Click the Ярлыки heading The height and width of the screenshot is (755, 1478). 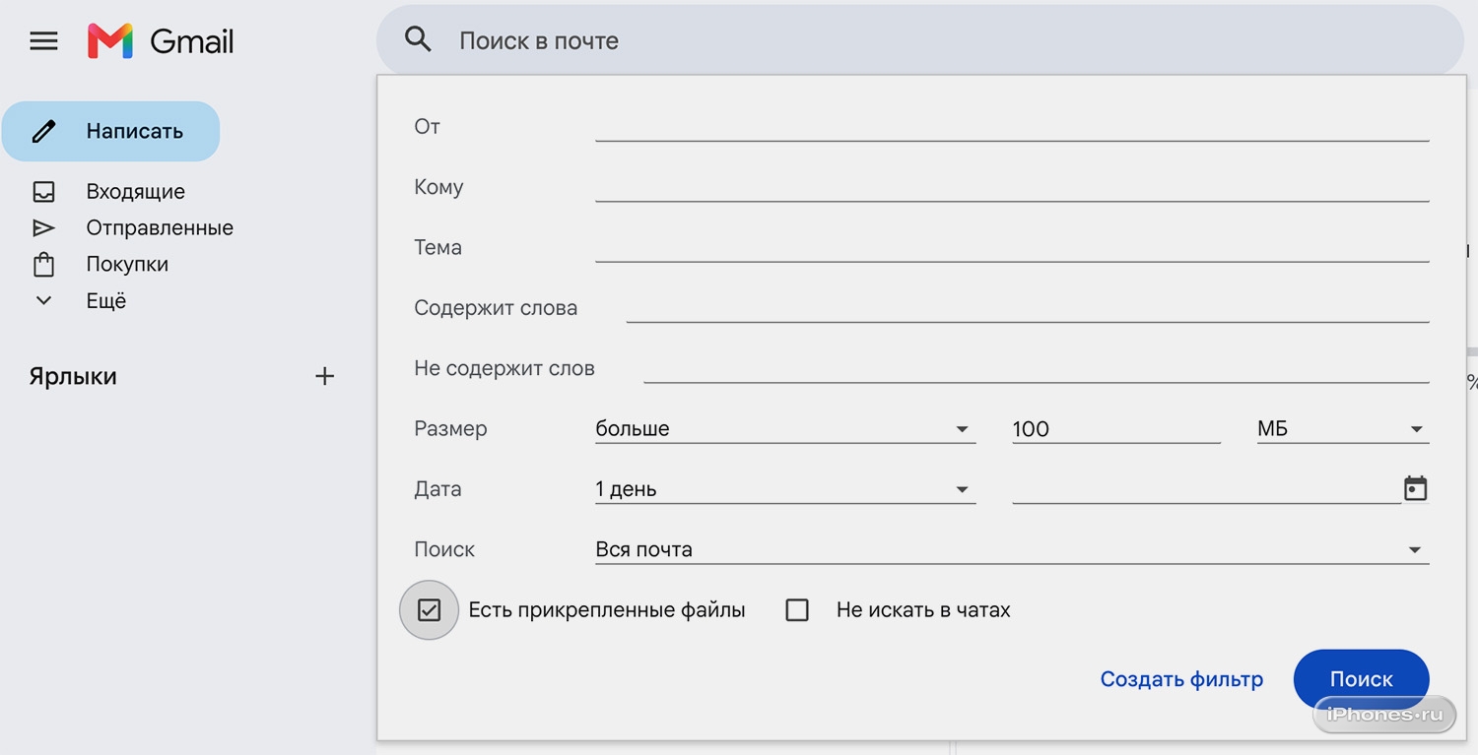click(73, 376)
